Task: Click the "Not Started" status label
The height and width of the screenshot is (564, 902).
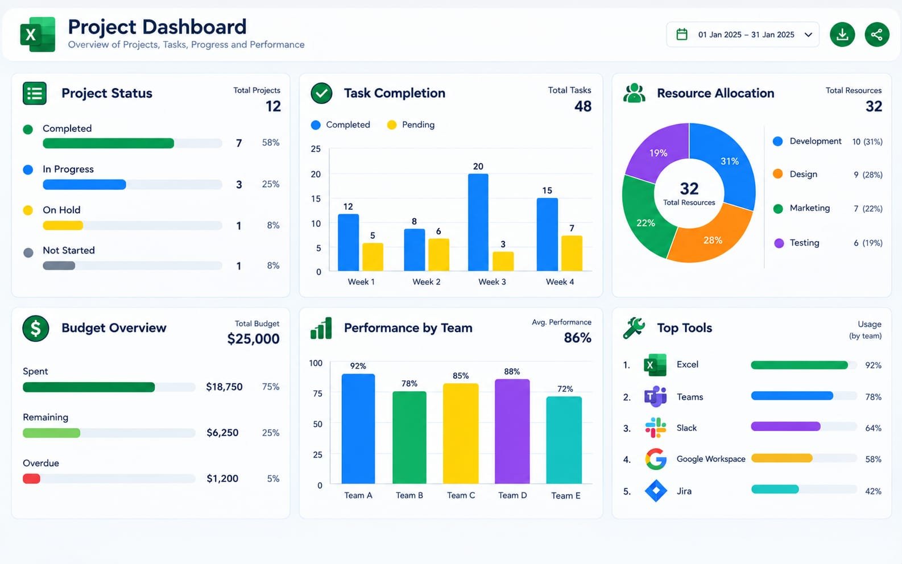Action: 69,251
